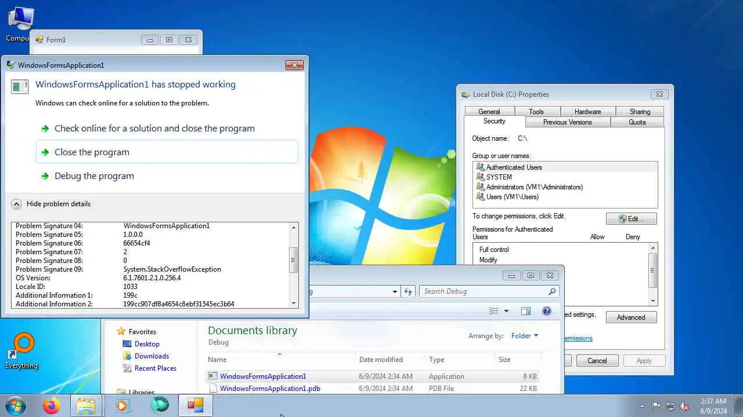Open Firefox from the taskbar
Screen dimensions: 743x417
click(51, 406)
